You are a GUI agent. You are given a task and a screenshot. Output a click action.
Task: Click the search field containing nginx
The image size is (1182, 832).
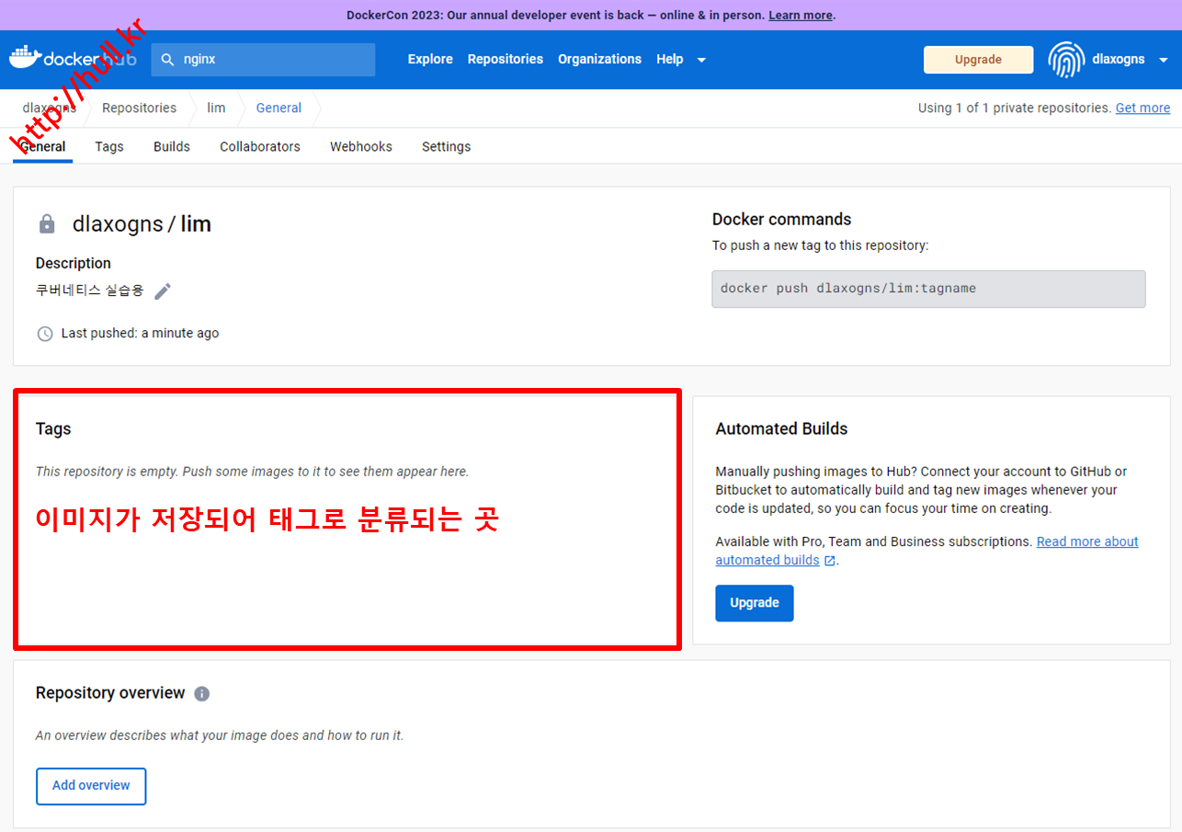276,59
